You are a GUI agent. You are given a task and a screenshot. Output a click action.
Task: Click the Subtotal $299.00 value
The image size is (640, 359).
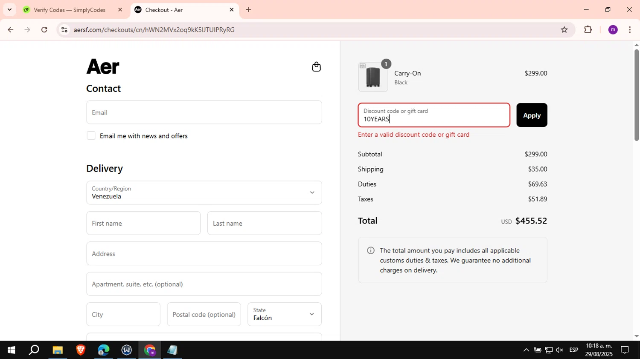pos(536,154)
